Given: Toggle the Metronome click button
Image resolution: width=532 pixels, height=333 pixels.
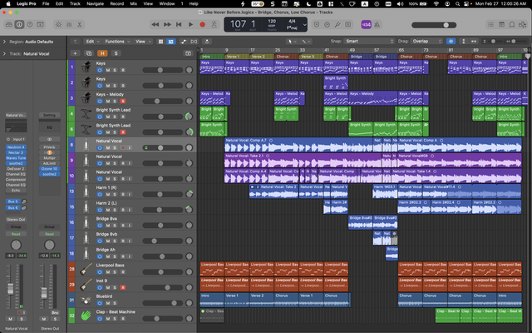Looking at the screenshot, I should point(377,24).
